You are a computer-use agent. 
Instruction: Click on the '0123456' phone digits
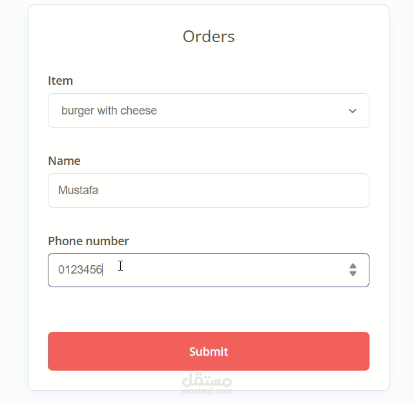(80, 270)
